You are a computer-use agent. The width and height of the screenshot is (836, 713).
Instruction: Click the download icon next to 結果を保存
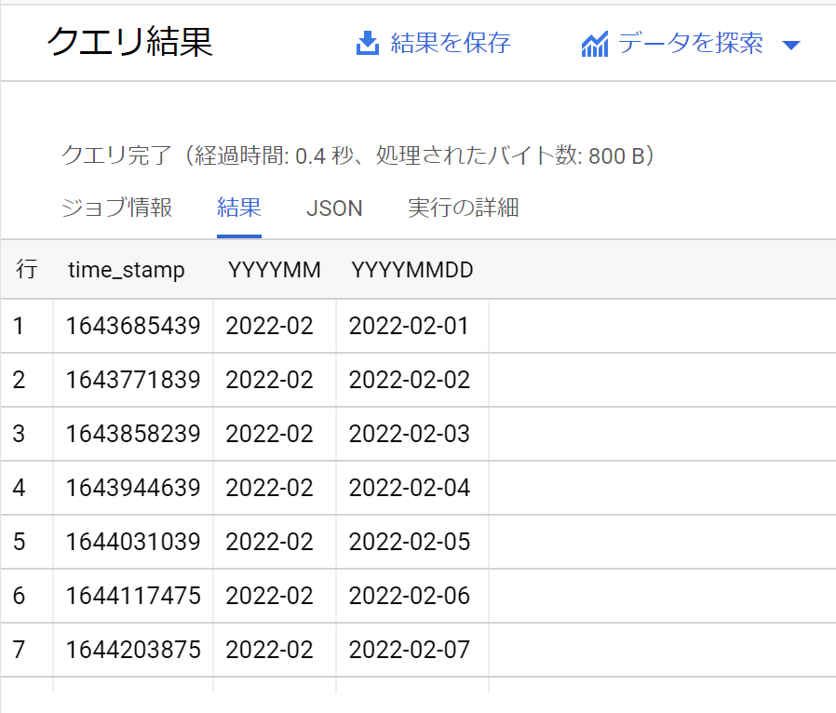tap(367, 42)
